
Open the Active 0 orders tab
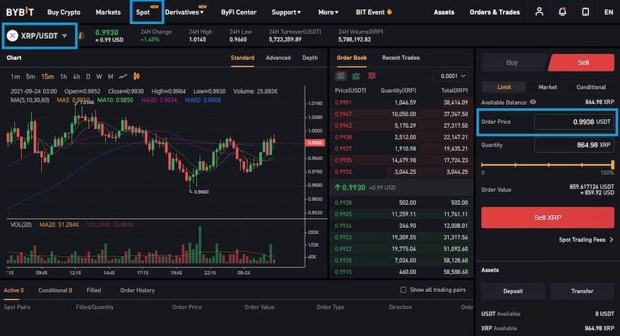[14, 290]
